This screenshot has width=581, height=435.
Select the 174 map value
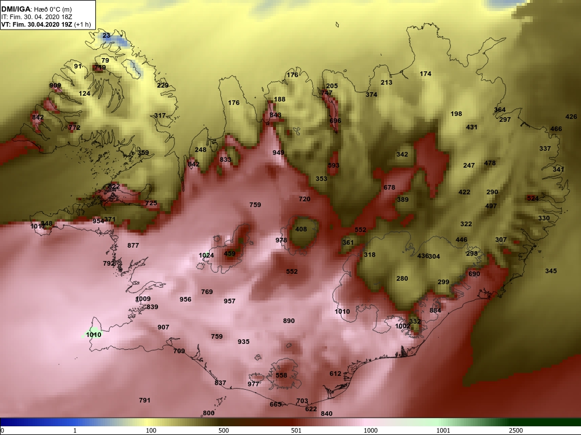425,74
